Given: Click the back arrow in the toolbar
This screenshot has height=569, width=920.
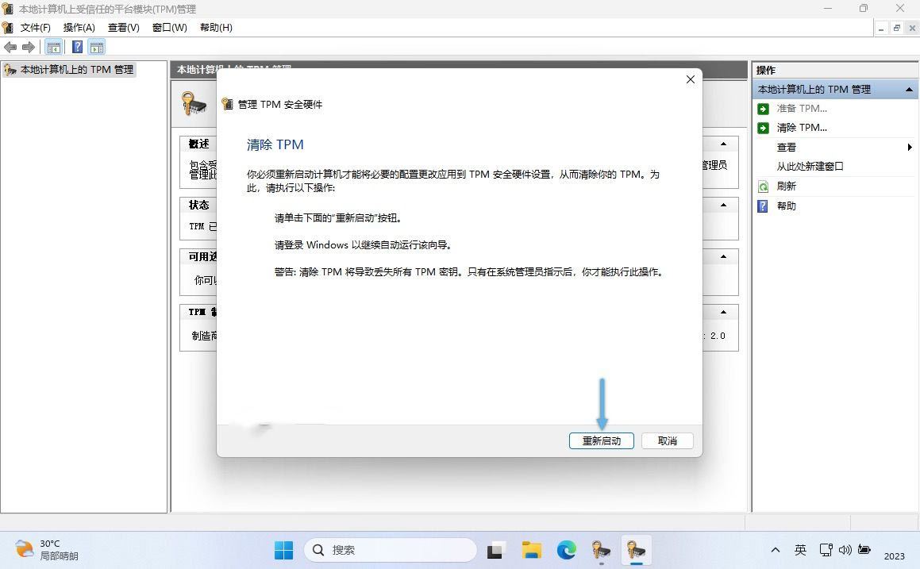Looking at the screenshot, I should pos(10,48).
